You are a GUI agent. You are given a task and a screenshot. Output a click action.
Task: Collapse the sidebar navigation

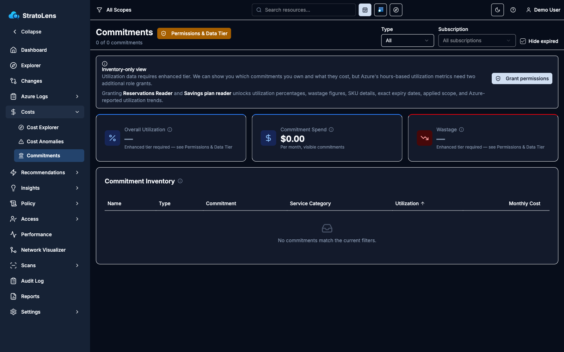[27, 32]
